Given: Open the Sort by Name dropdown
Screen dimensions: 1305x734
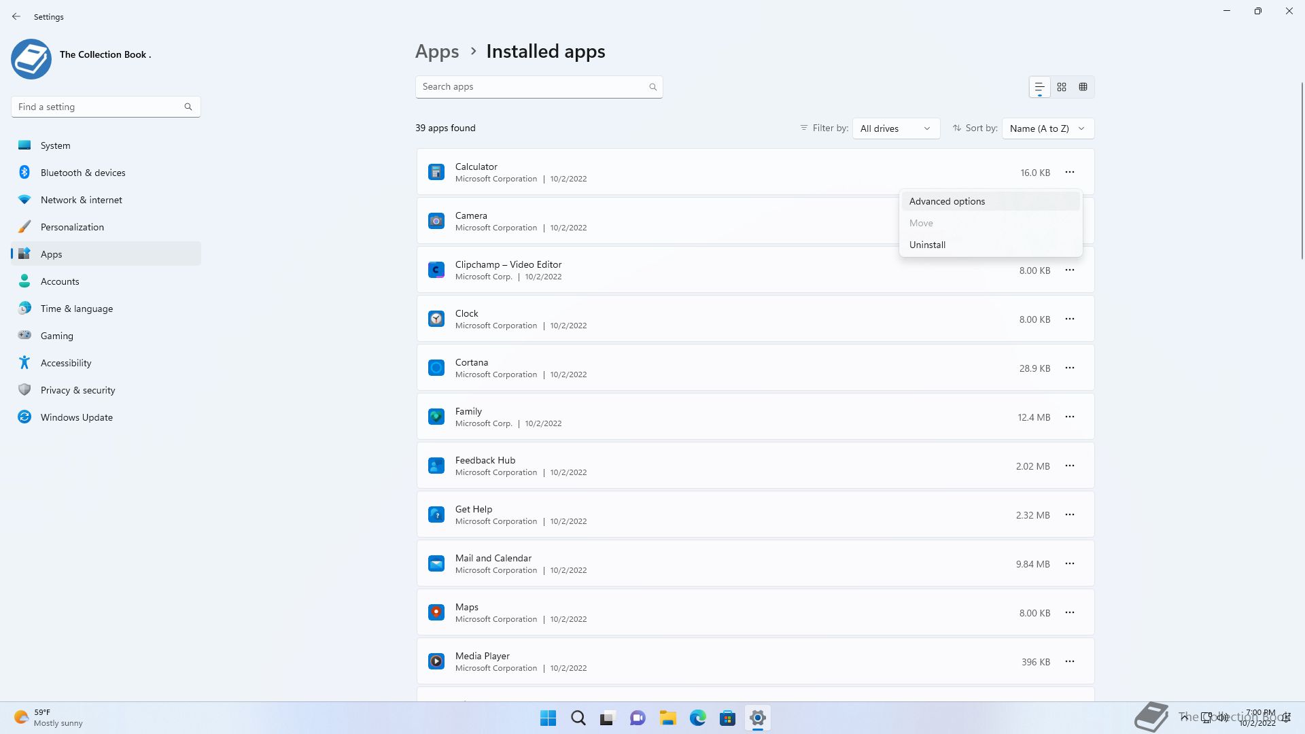Looking at the screenshot, I should pyautogui.click(x=1047, y=128).
